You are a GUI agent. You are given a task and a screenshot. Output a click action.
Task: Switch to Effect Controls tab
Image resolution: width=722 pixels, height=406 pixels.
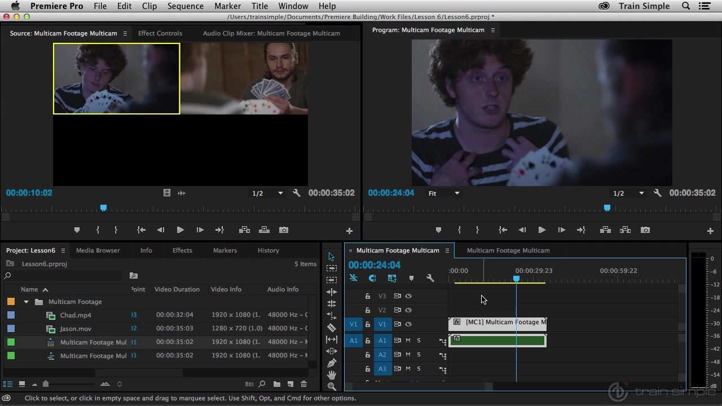tap(160, 33)
